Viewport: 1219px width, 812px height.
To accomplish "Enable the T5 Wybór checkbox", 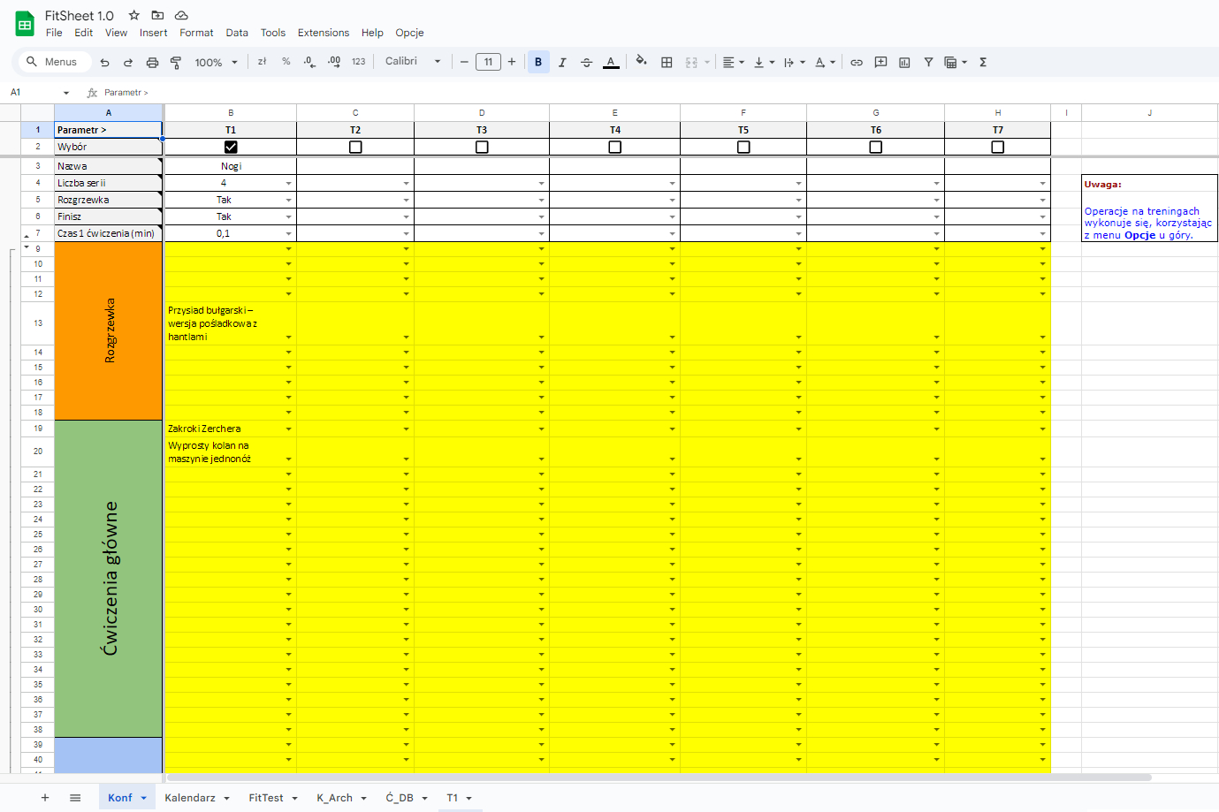I will click(x=743, y=148).
